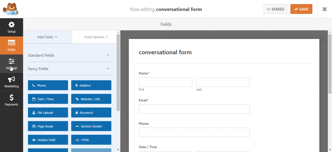Add a Hidden Field
Screen dimensions: 332x152
pos(48,140)
